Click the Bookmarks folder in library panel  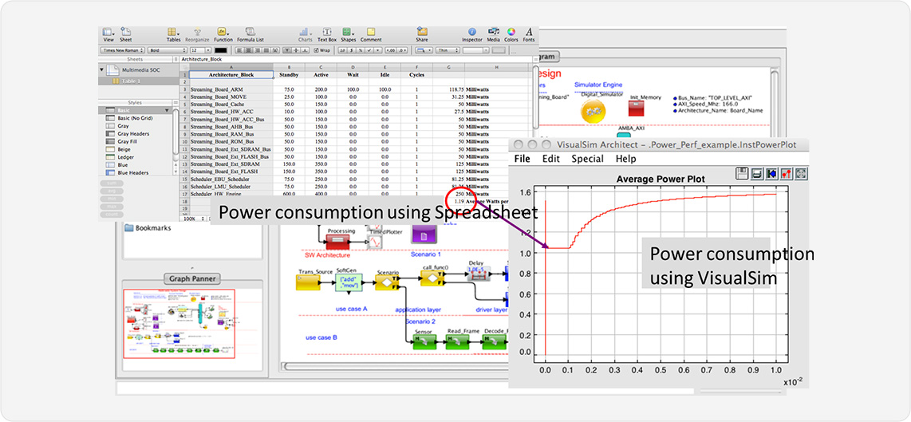[x=148, y=228]
